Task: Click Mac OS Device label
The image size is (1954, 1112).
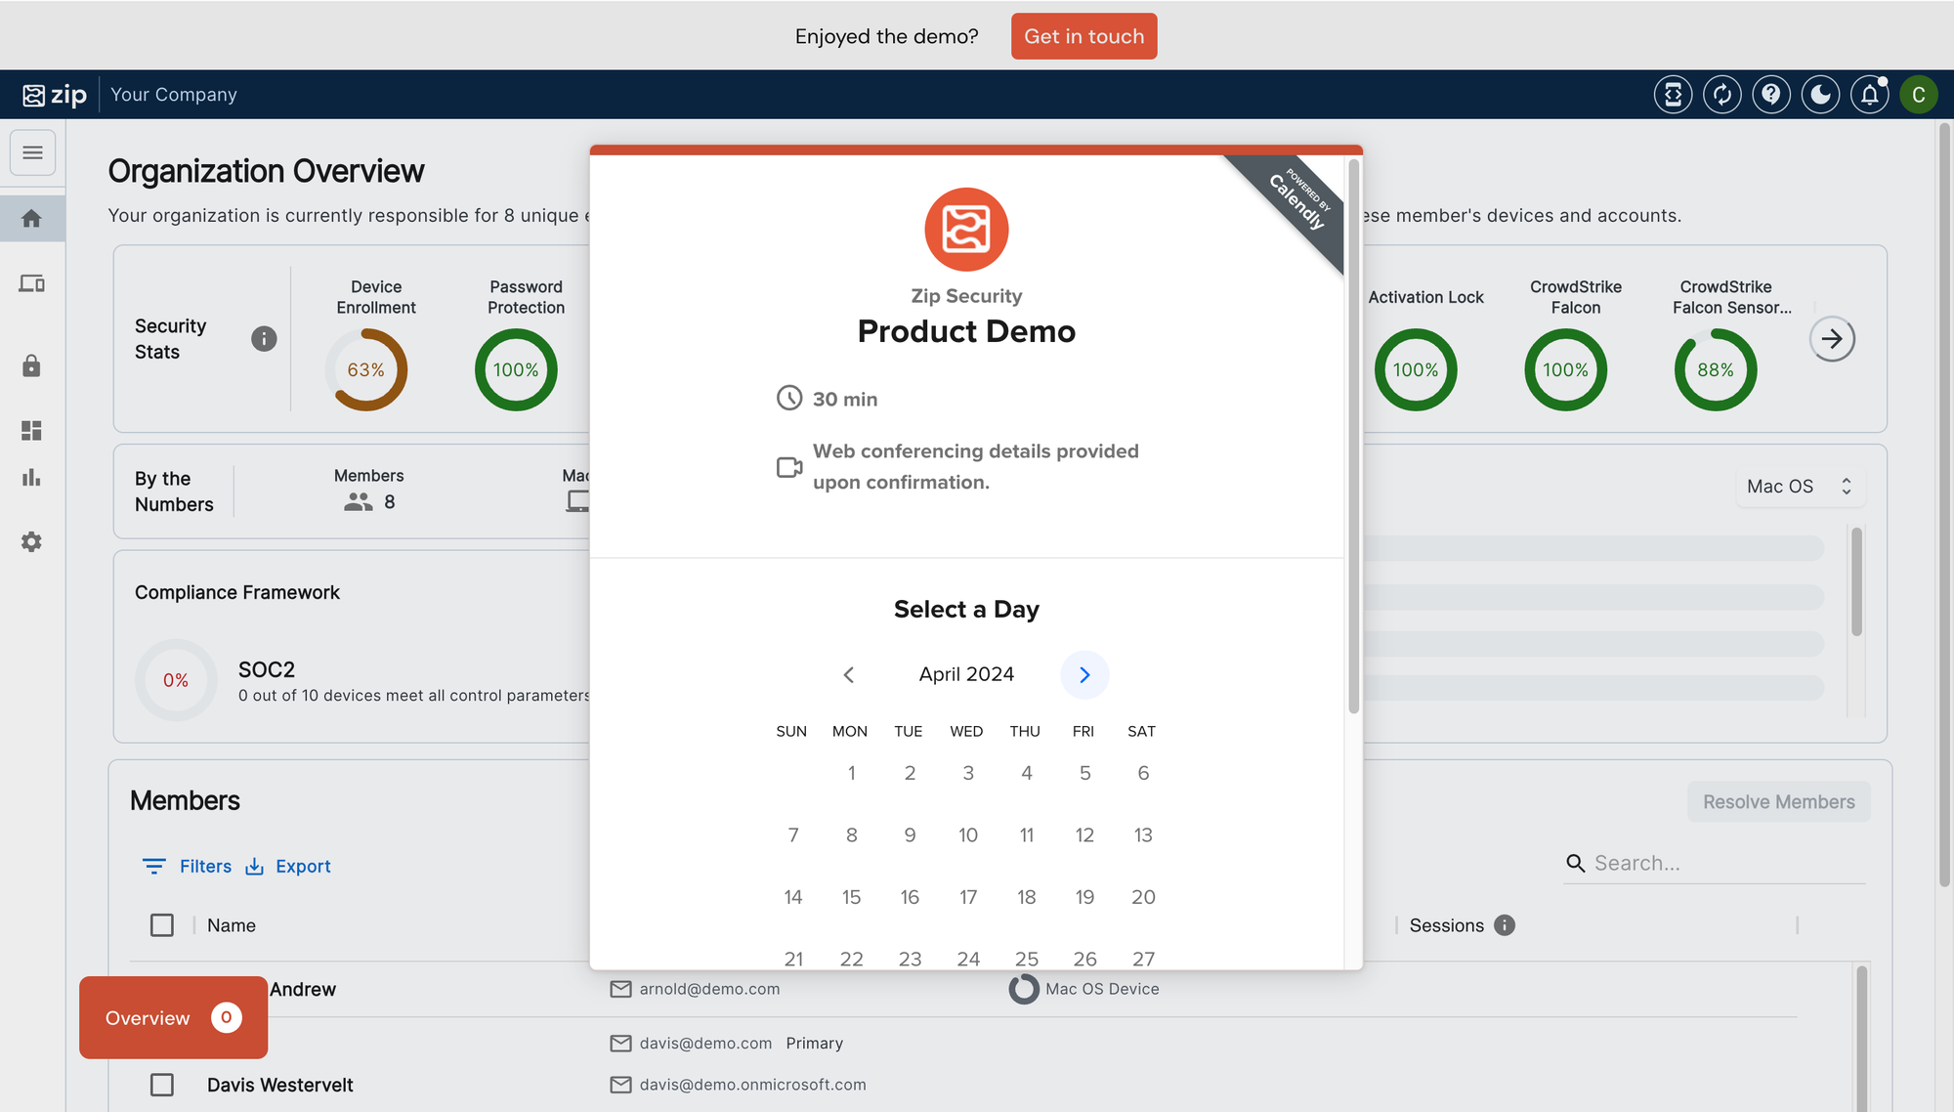Action: coord(1102,989)
